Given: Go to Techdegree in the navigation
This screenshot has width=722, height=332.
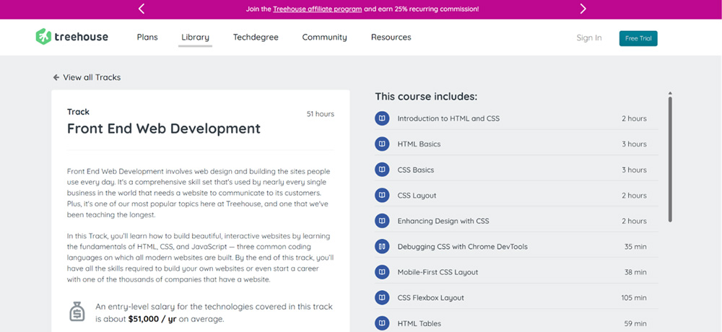Looking at the screenshot, I should pos(256,38).
